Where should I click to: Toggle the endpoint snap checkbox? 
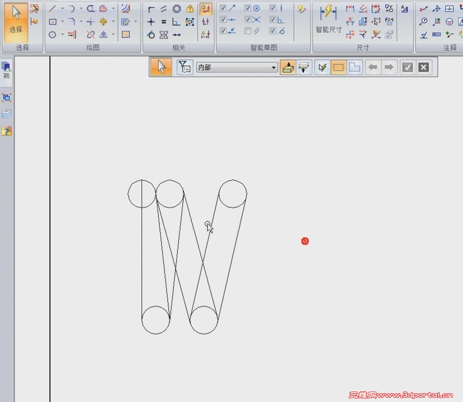pos(223,8)
